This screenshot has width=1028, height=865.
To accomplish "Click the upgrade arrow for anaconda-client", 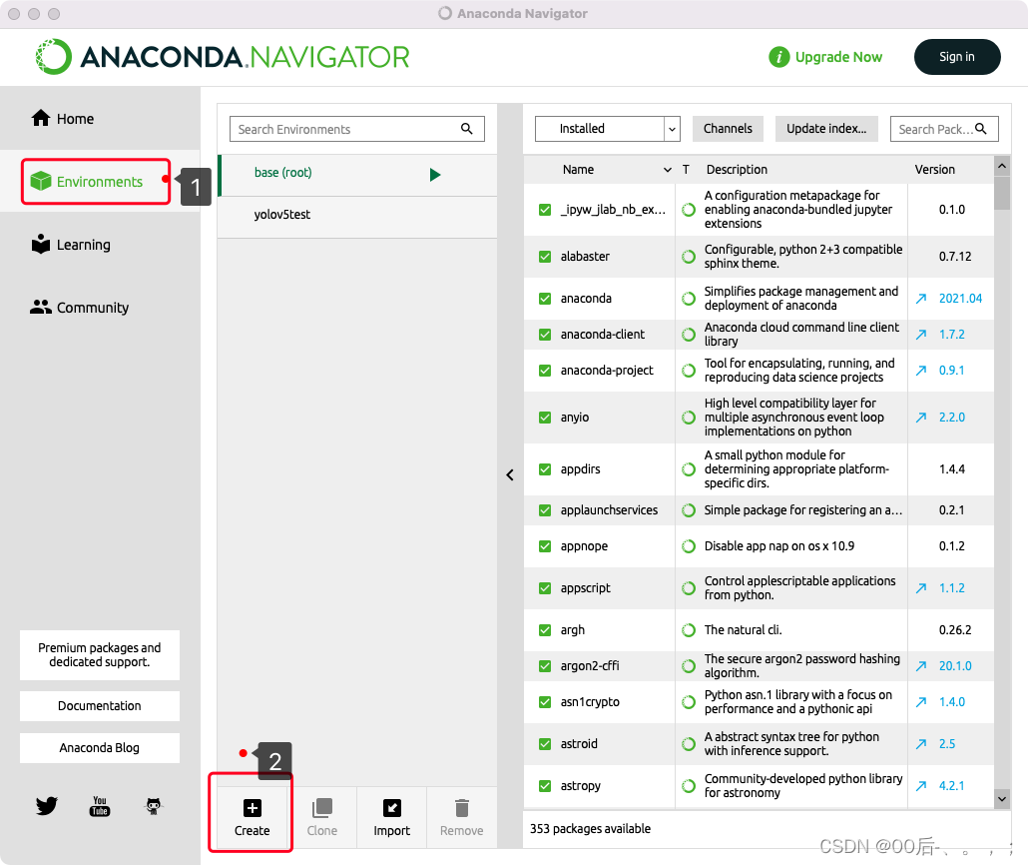I will 921,335.
